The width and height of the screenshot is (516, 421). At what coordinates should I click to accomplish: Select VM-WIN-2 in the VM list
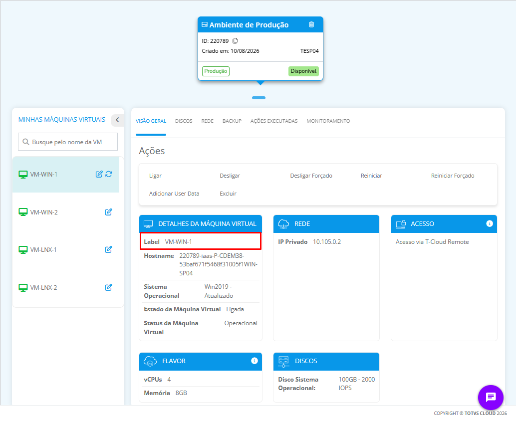(x=65, y=212)
